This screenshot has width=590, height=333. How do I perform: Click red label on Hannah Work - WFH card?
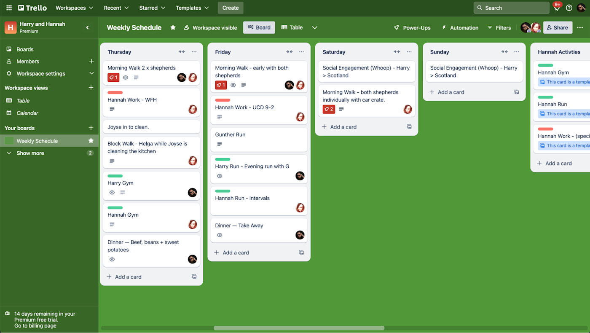click(x=115, y=92)
